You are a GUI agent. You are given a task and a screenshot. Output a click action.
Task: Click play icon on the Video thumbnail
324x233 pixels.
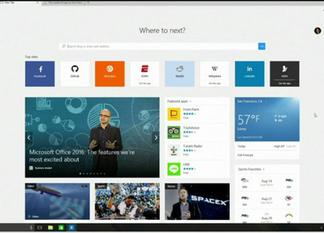point(29,217)
